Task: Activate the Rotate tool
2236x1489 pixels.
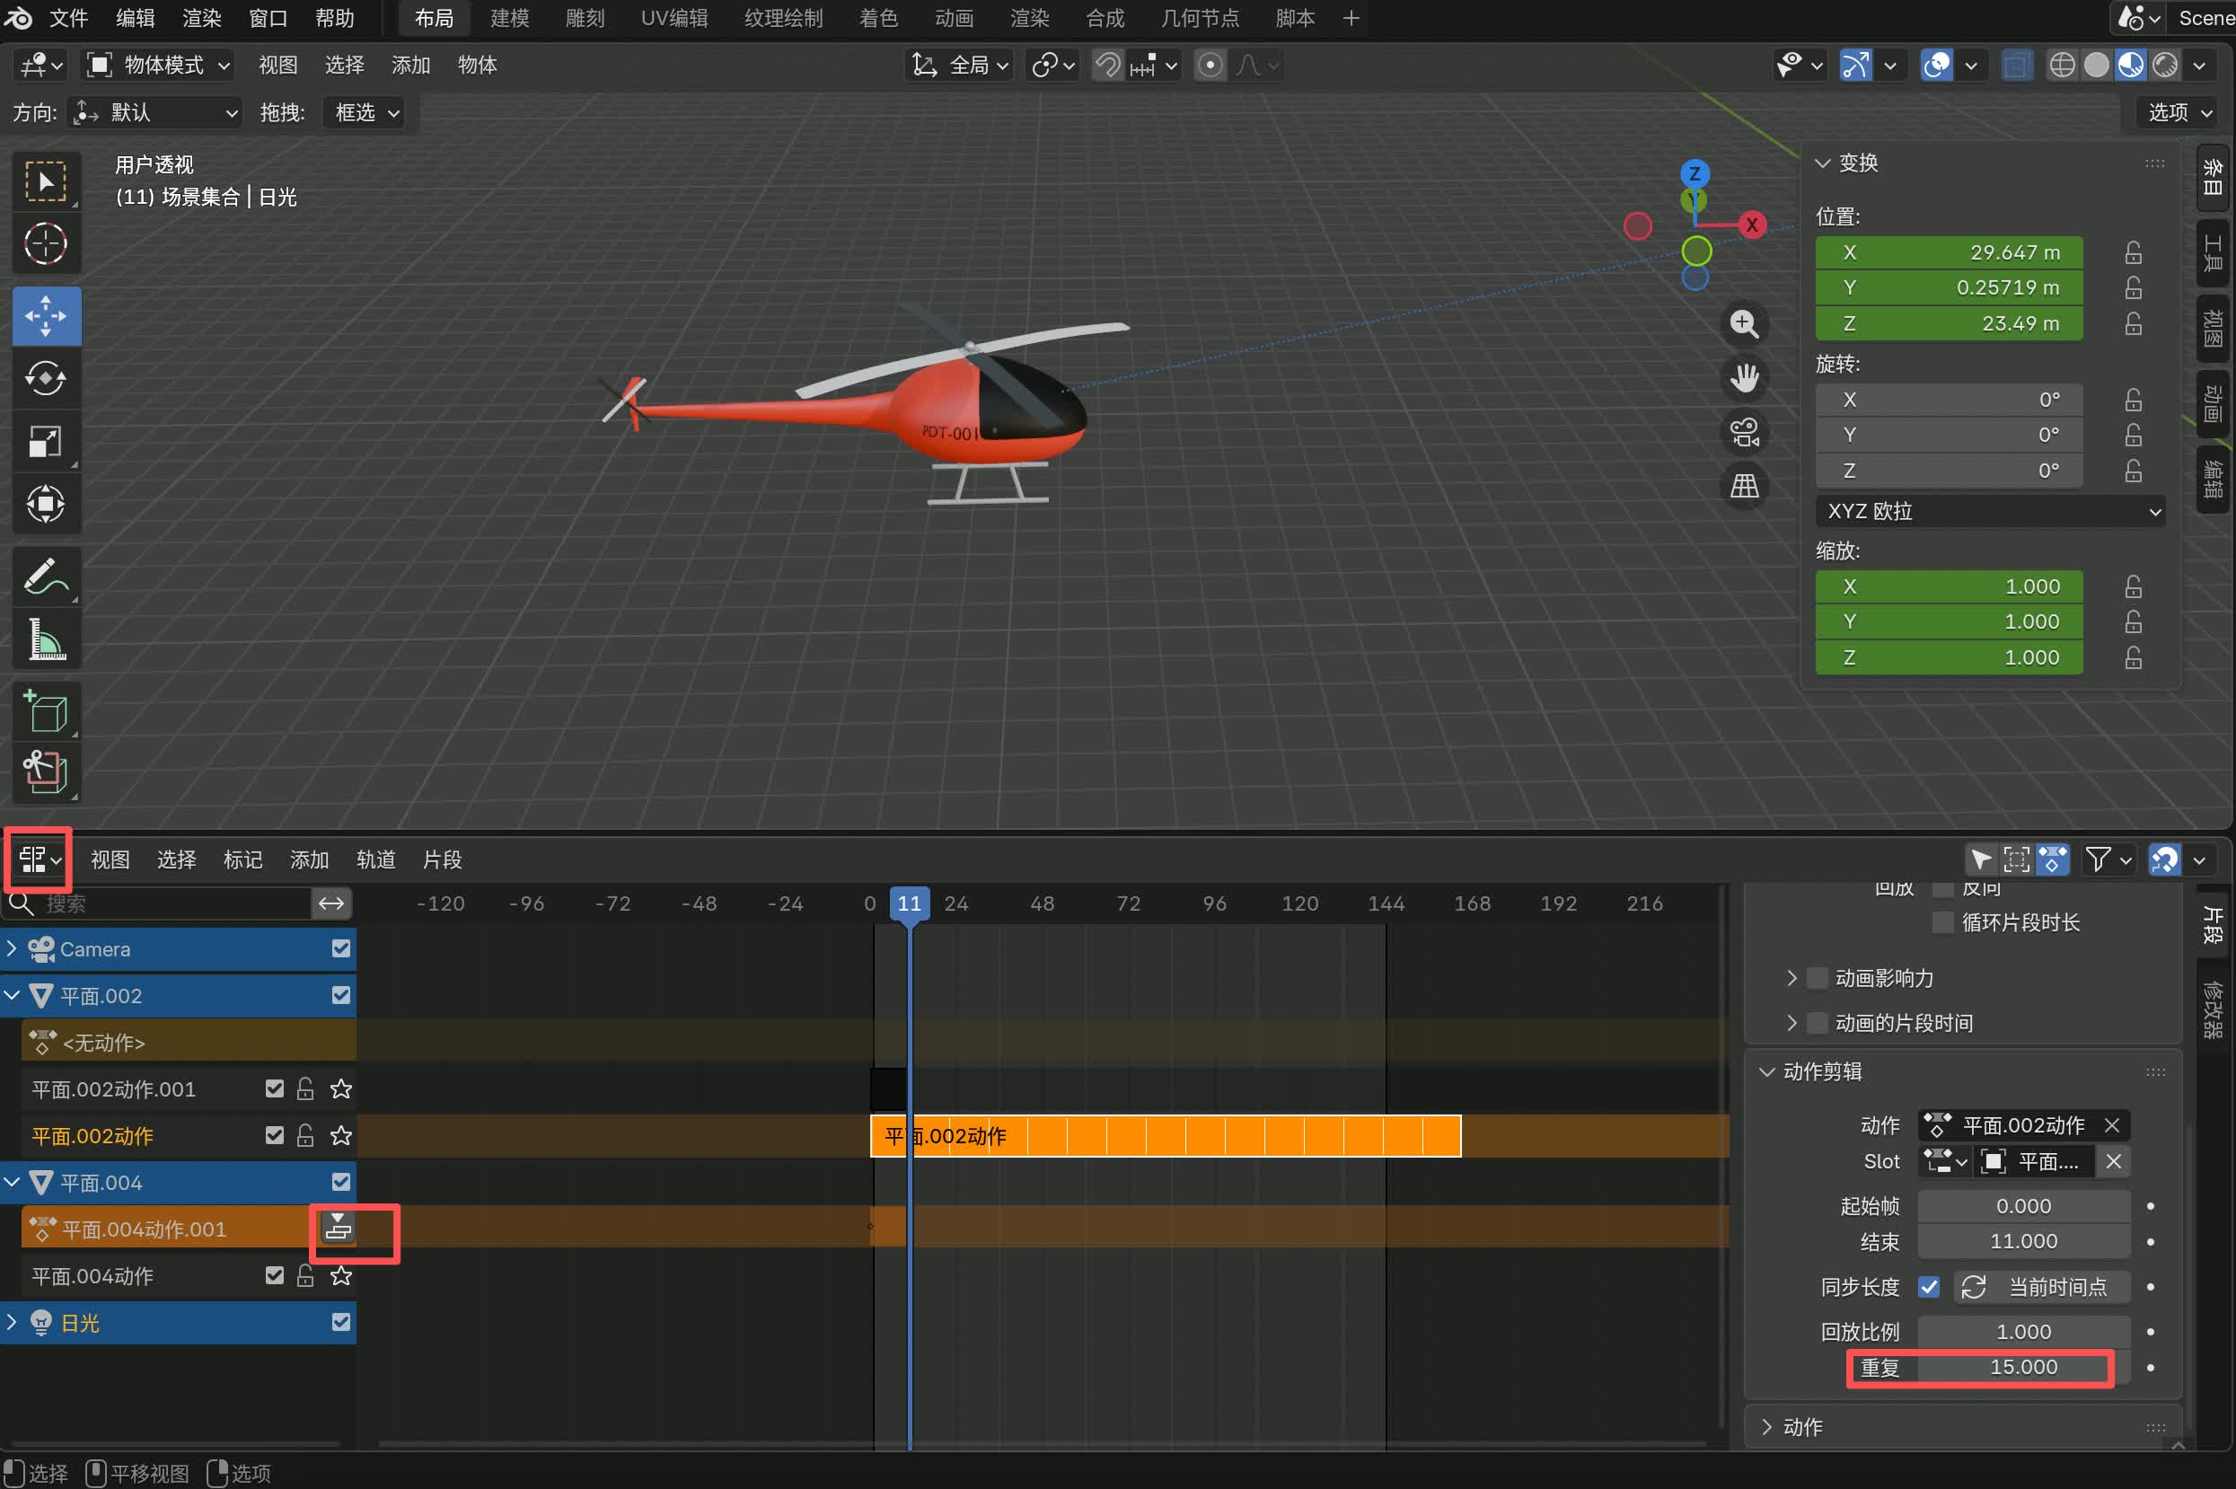Action: coord(46,378)
